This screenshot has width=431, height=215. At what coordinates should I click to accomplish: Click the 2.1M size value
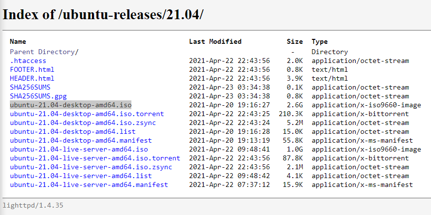click(x=295, y=167)
